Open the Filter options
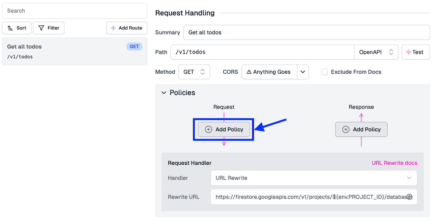The height and width of the screenshot is (222, 436). (49, 28)
